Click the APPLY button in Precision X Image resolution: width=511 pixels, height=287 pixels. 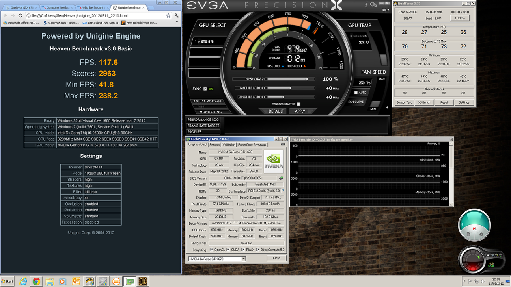click(x=300, y=111)
